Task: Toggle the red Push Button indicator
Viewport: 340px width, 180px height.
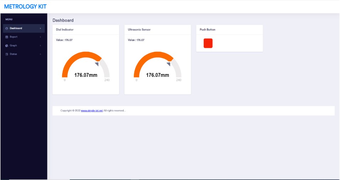Action: tap(208, 43)
